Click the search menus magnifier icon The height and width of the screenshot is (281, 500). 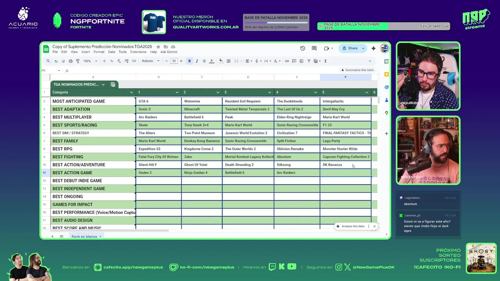point(48,61)
